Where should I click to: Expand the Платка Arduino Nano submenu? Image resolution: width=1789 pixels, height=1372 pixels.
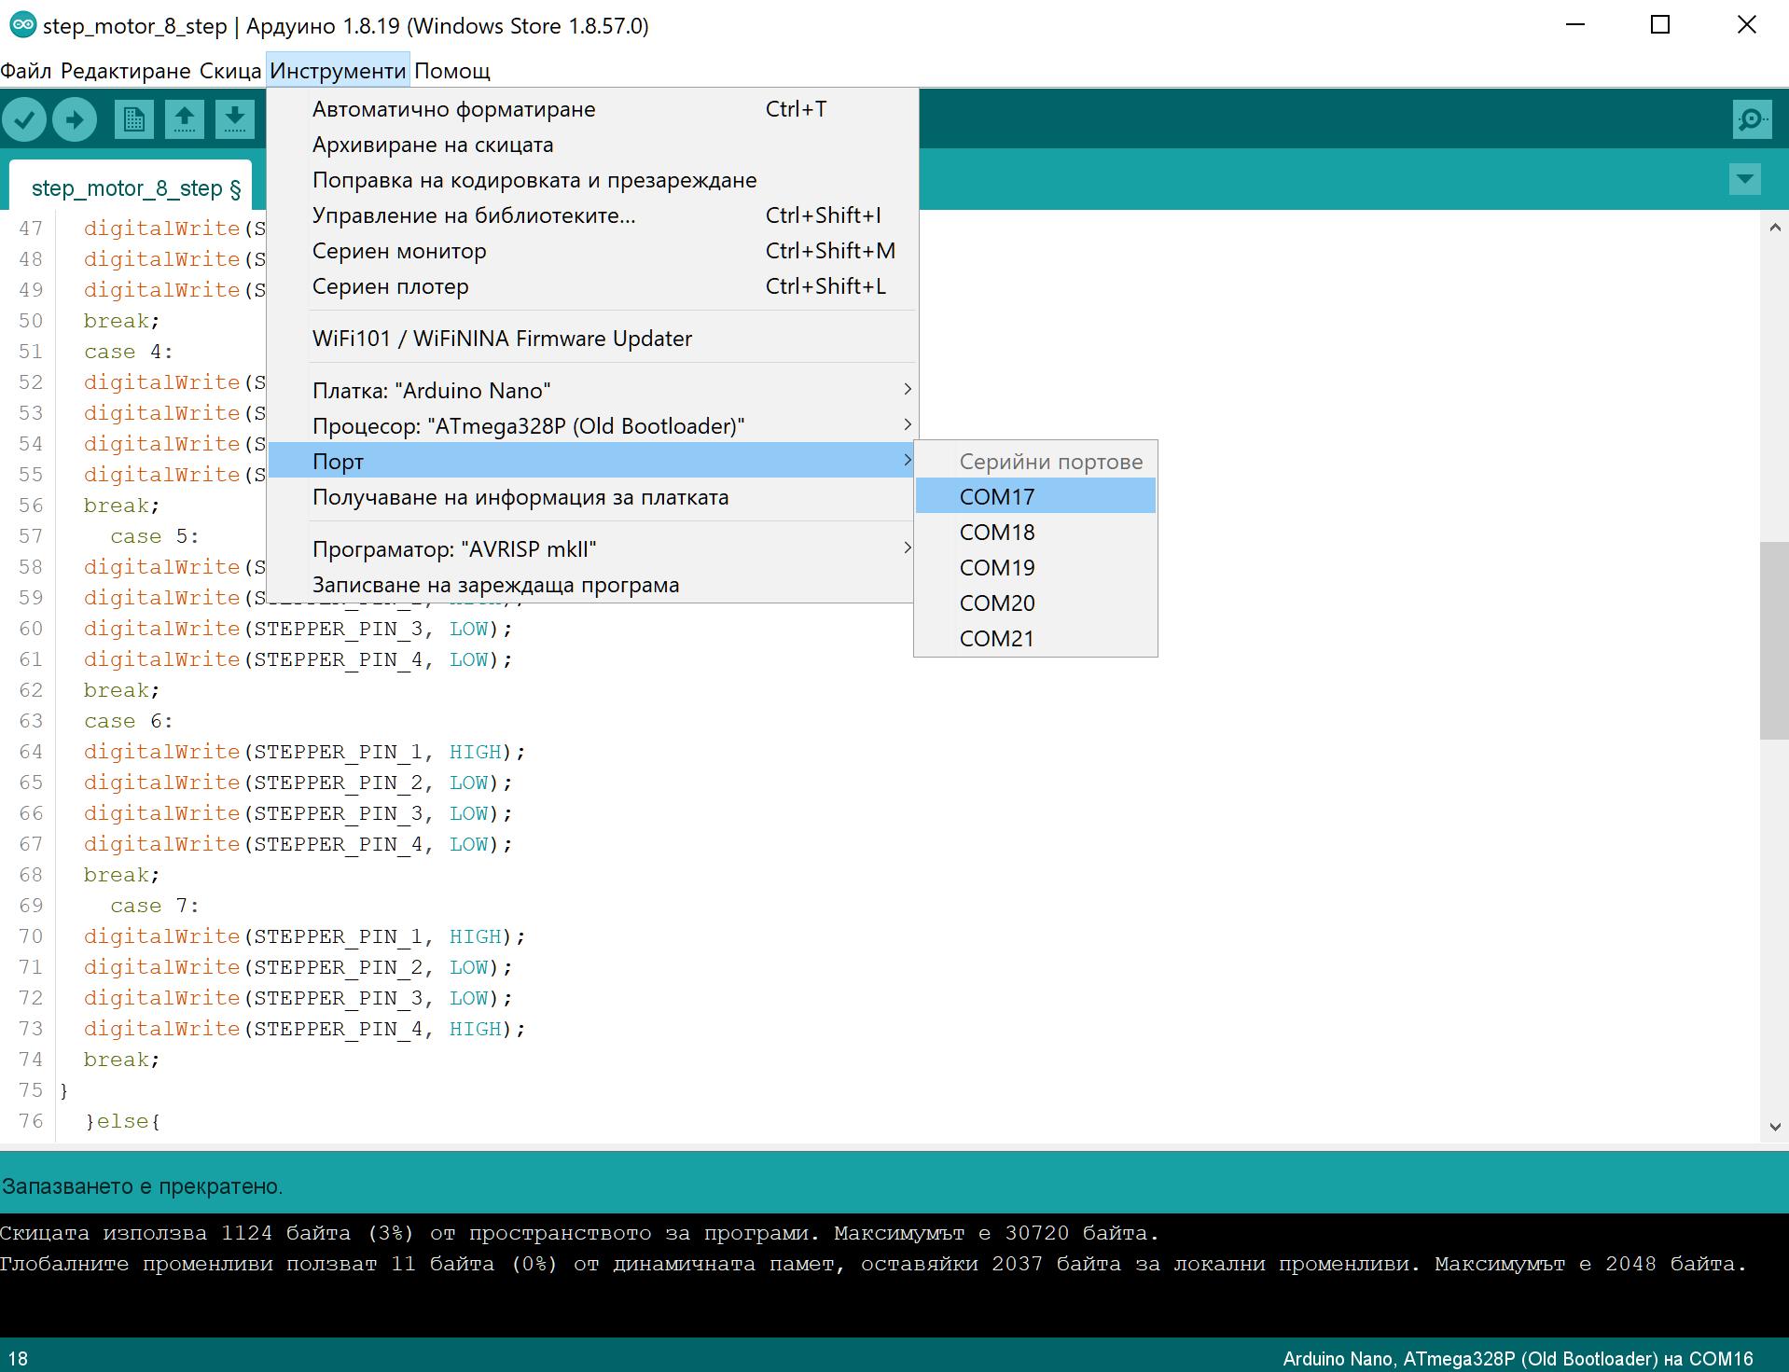pos(590,391)
